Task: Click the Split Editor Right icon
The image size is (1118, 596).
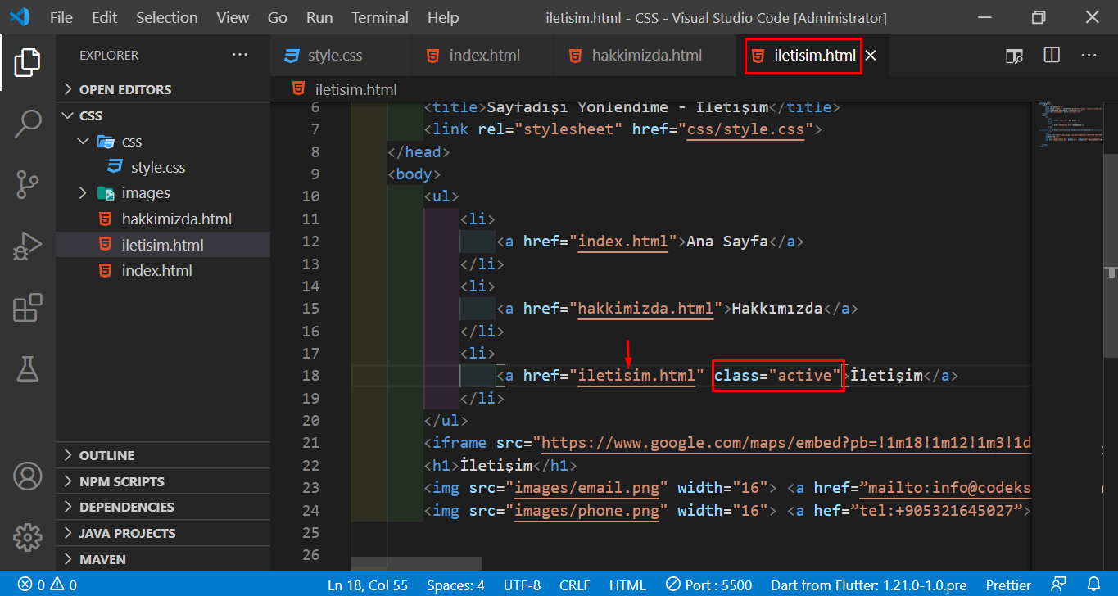Action: click(1052, 56)
